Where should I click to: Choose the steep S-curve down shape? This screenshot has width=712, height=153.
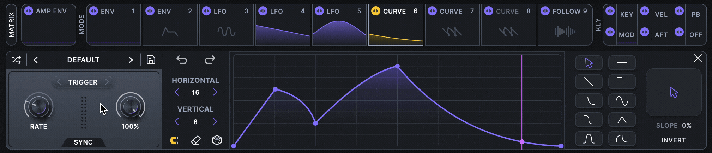[x=589, y=120]
